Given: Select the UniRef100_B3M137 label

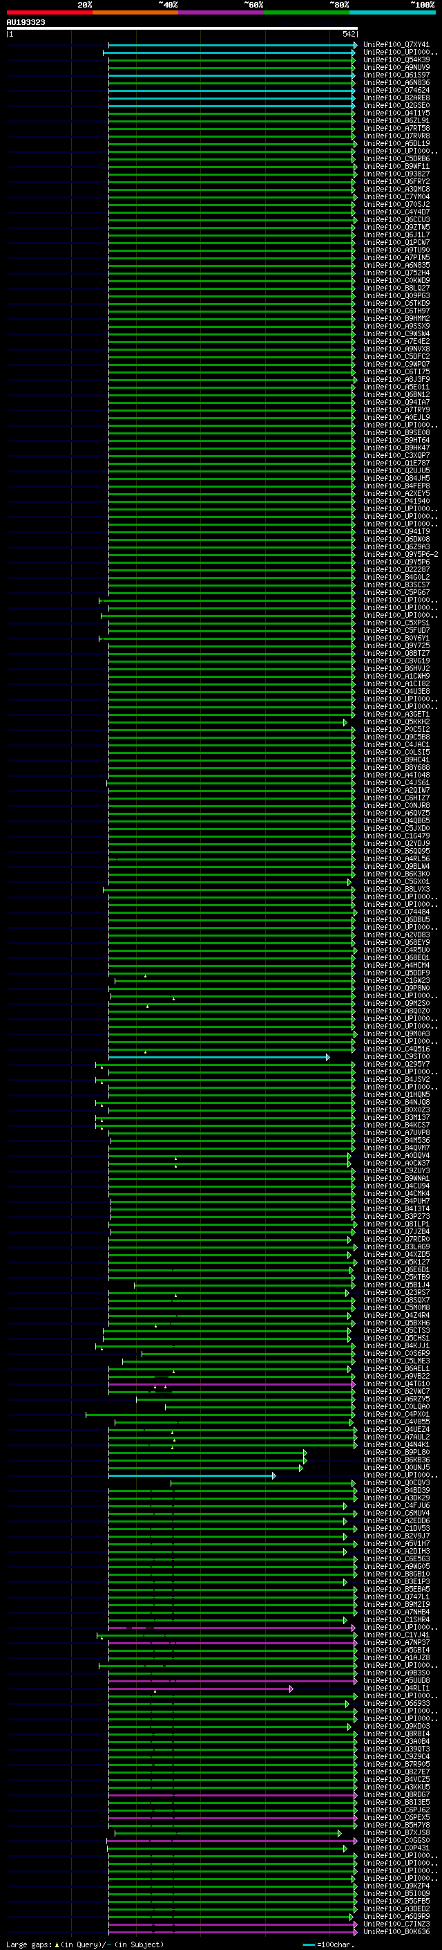Looking at the screenshot, I should point(396,1118).
